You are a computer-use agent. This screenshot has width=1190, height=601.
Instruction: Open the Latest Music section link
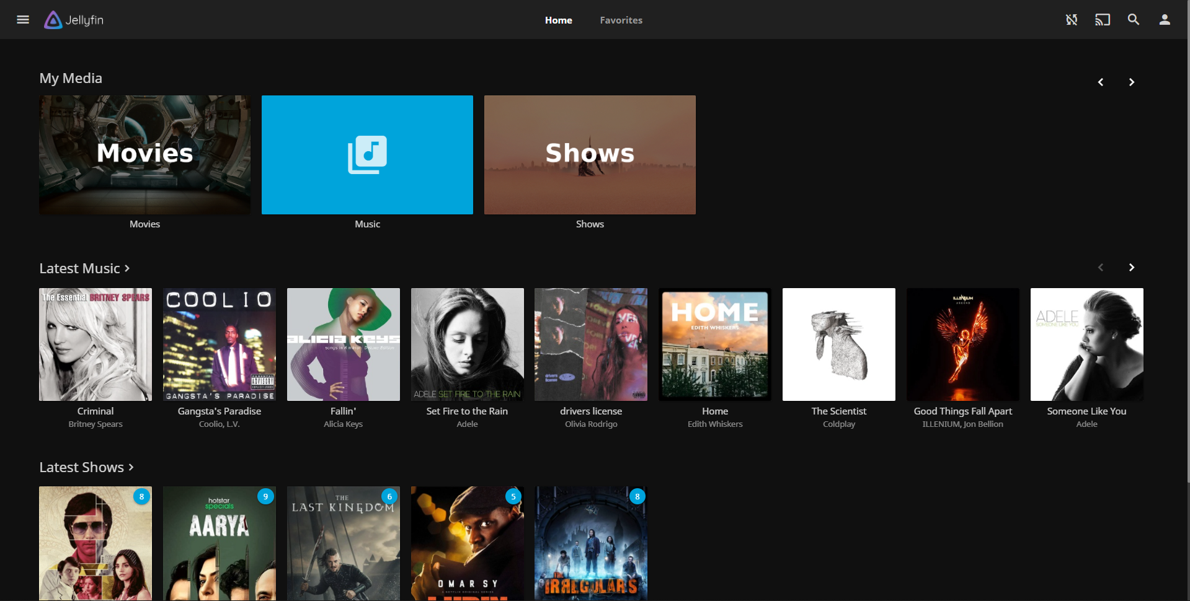tap(84, 268)
